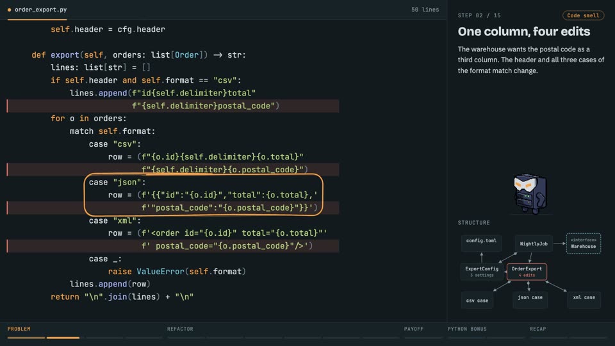Click the dim-orange completed progress segment under PROBLEM
The height and width of the screenshot is (346, 615).
[26, 338]
